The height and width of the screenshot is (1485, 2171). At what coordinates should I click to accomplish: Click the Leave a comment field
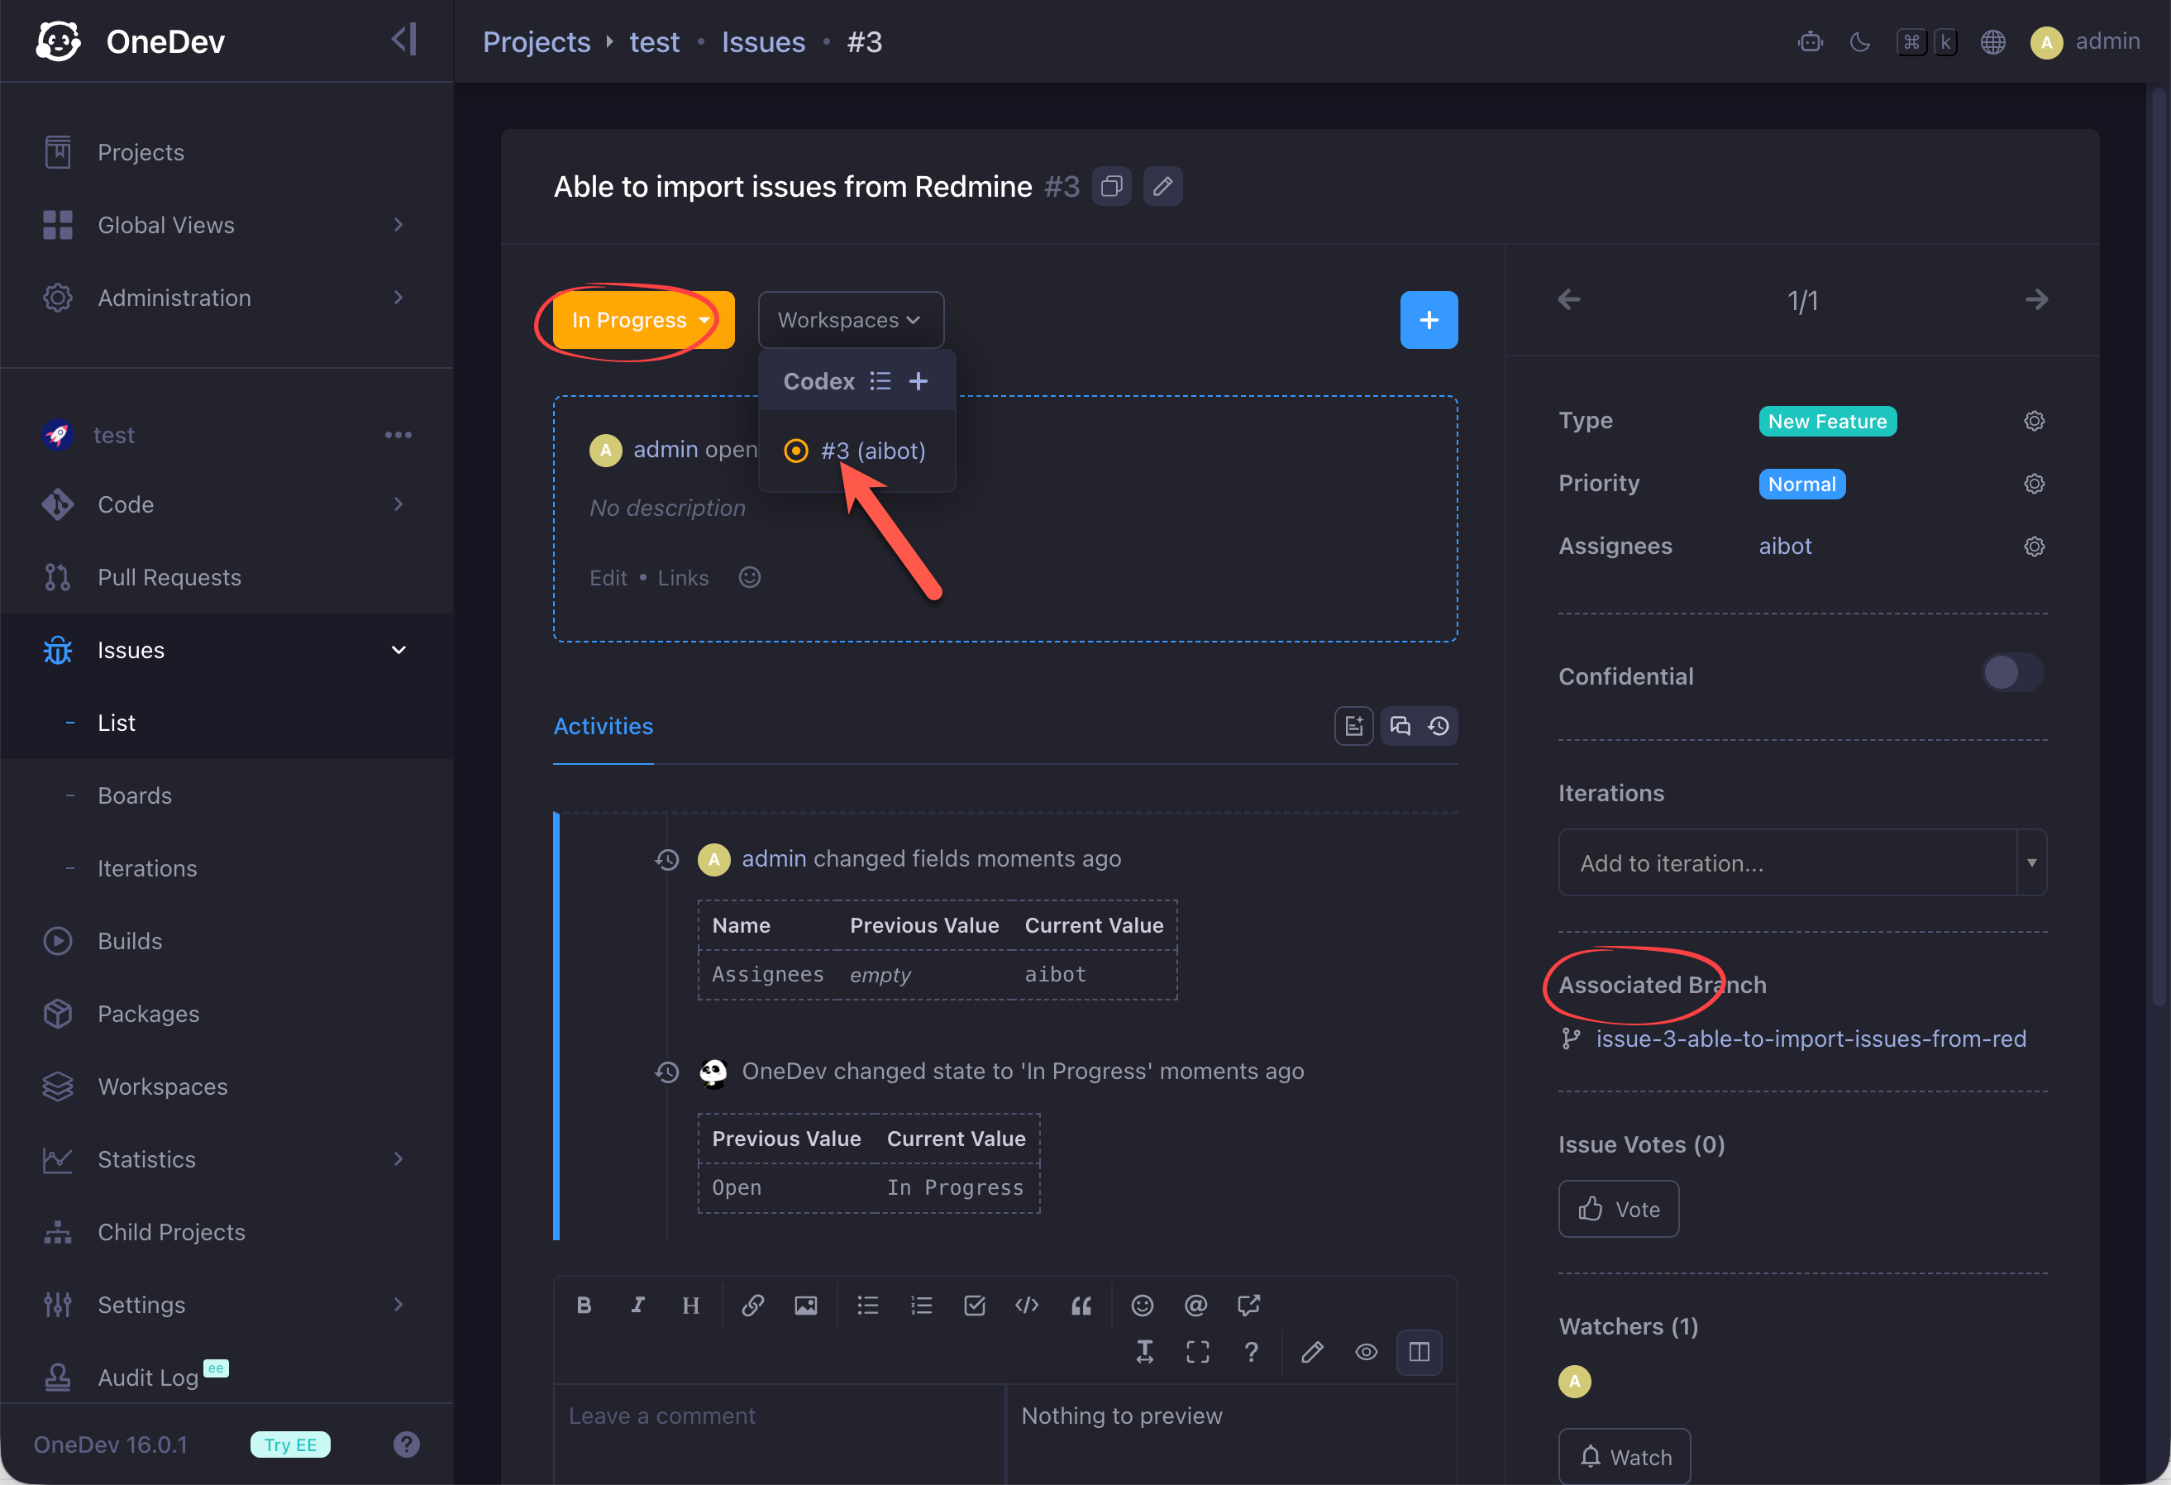779,1434
